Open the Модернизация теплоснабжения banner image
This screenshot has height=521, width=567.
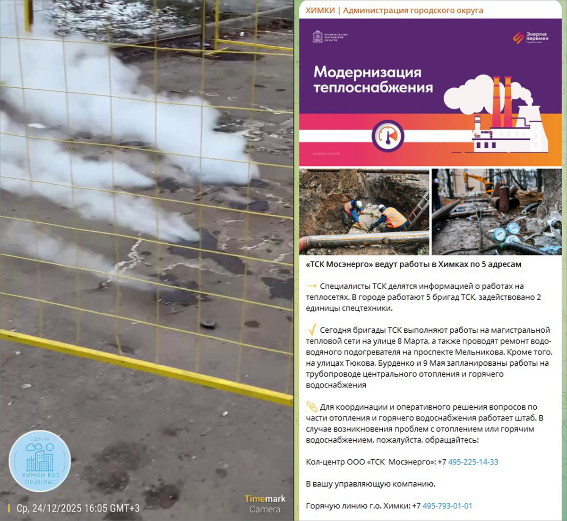coord(430,92)
